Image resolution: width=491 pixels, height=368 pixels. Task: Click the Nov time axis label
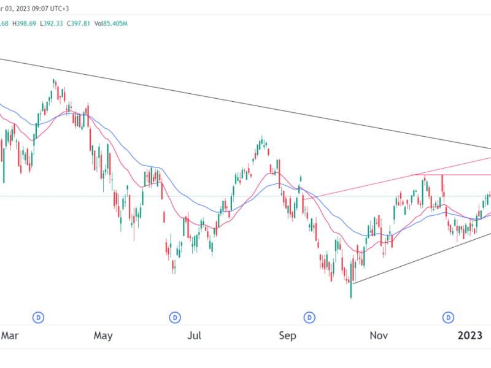(x=379, y=335)
